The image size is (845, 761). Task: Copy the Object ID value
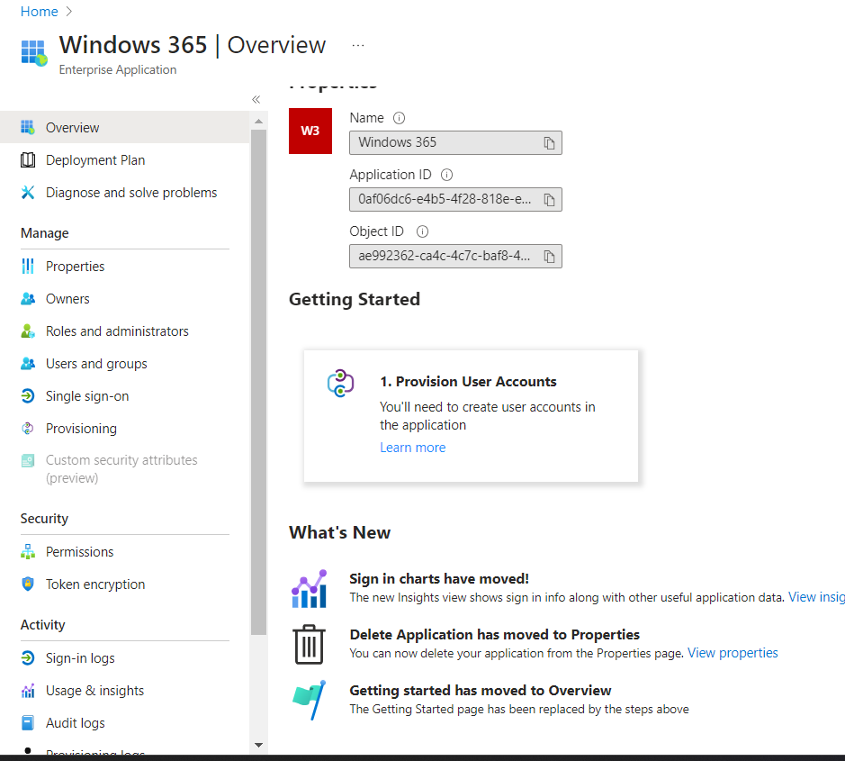(x=549, y=256)
